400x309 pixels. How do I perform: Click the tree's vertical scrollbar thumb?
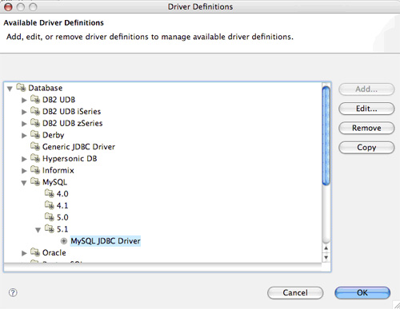click(326, 136)
